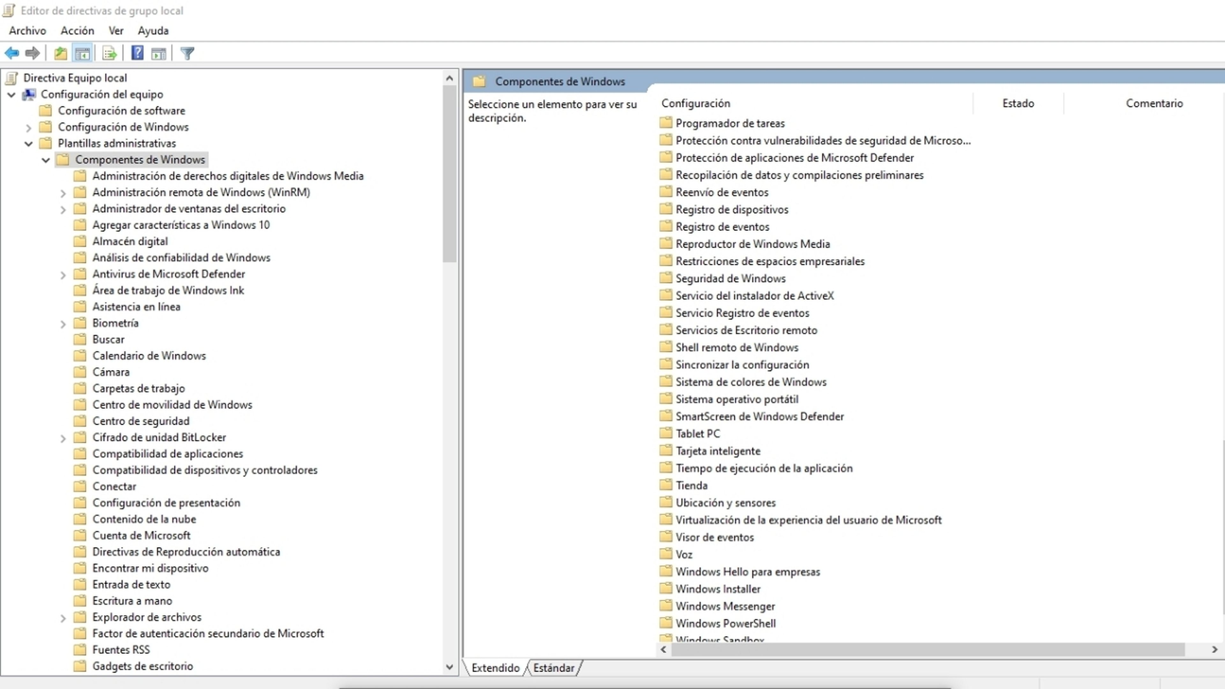This screenshot has height=689, width=1225.
Task: Click the Group Policy Editor title bar icon
Action: pos(9,10)
